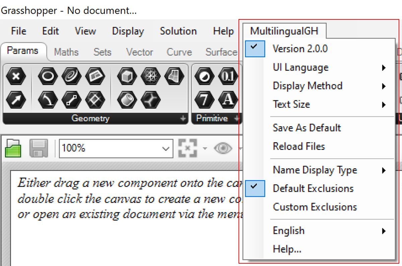Pick the Circular Arc parameter icon
The width and height of the screenshot is (402, 266).
pos(48,99)
